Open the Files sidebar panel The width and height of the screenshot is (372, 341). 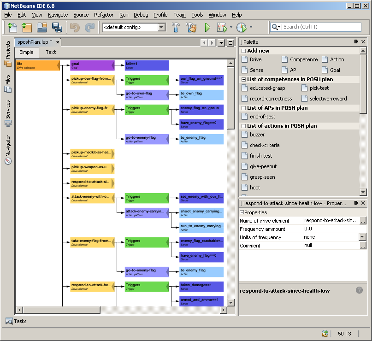8,83
